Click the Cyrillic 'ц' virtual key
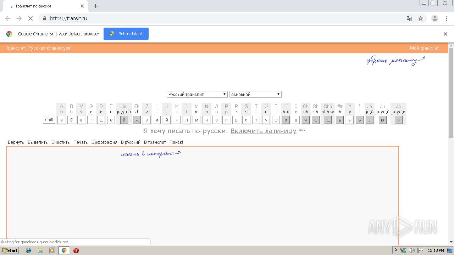Screen dimensions: 454x255 pos(296,120)
